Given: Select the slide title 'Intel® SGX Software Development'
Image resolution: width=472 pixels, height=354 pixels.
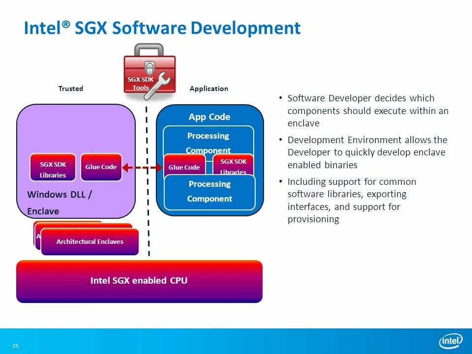Looking at the screenshot, I should 162,28.
